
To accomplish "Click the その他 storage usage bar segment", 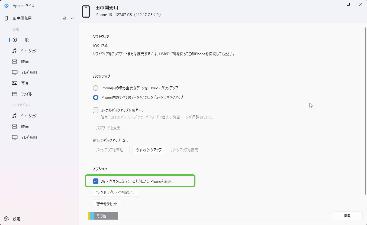I will (106, 216).
